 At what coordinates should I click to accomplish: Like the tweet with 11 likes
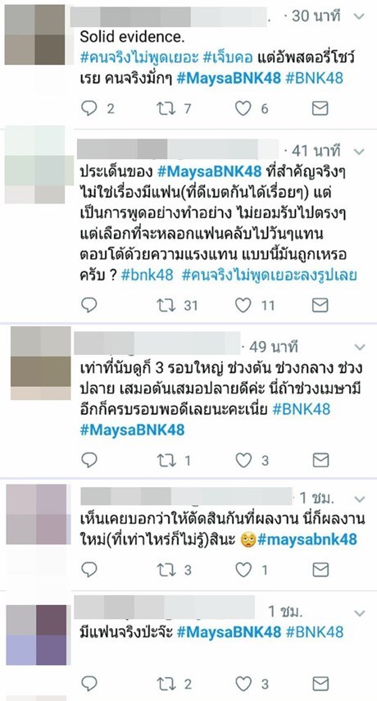pyautogui.click(x=243, y=305)
